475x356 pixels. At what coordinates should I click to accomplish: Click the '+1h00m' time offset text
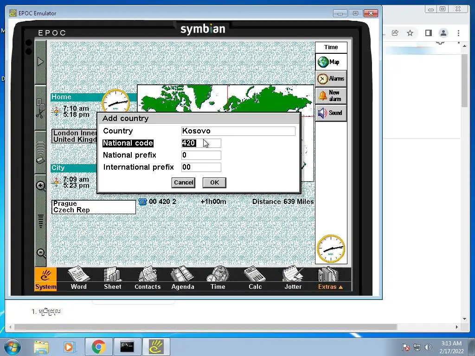(213, 202)
